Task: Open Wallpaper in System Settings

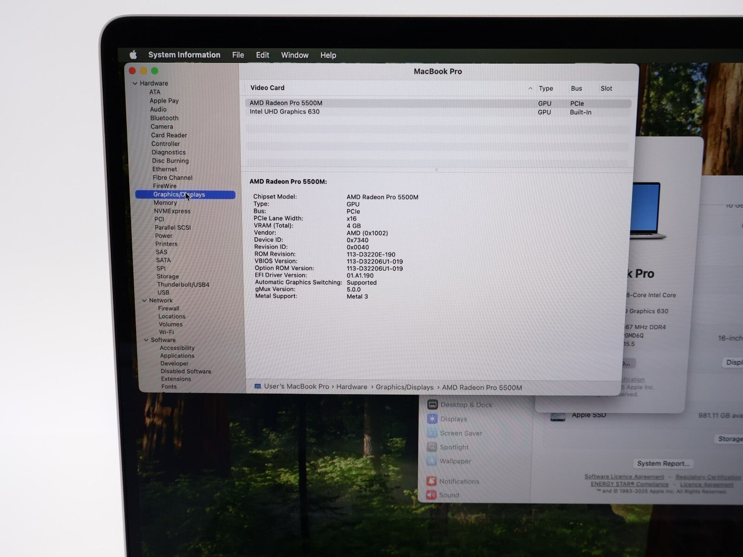Action: tap(449, 461)
